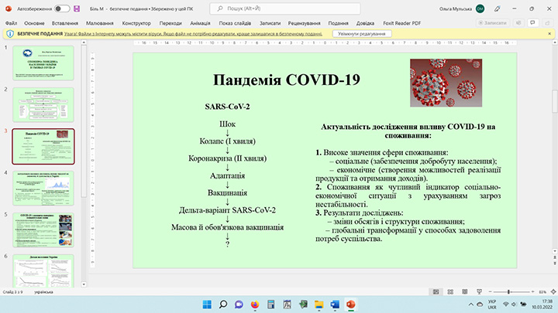Image resolution: width=558 pixels, height=313 pixels.
Task: Click the 'Вакцинація' line on the slide
Action: (x=227, y=192)
